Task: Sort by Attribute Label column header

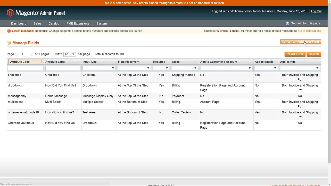Action: click(55, 62)
